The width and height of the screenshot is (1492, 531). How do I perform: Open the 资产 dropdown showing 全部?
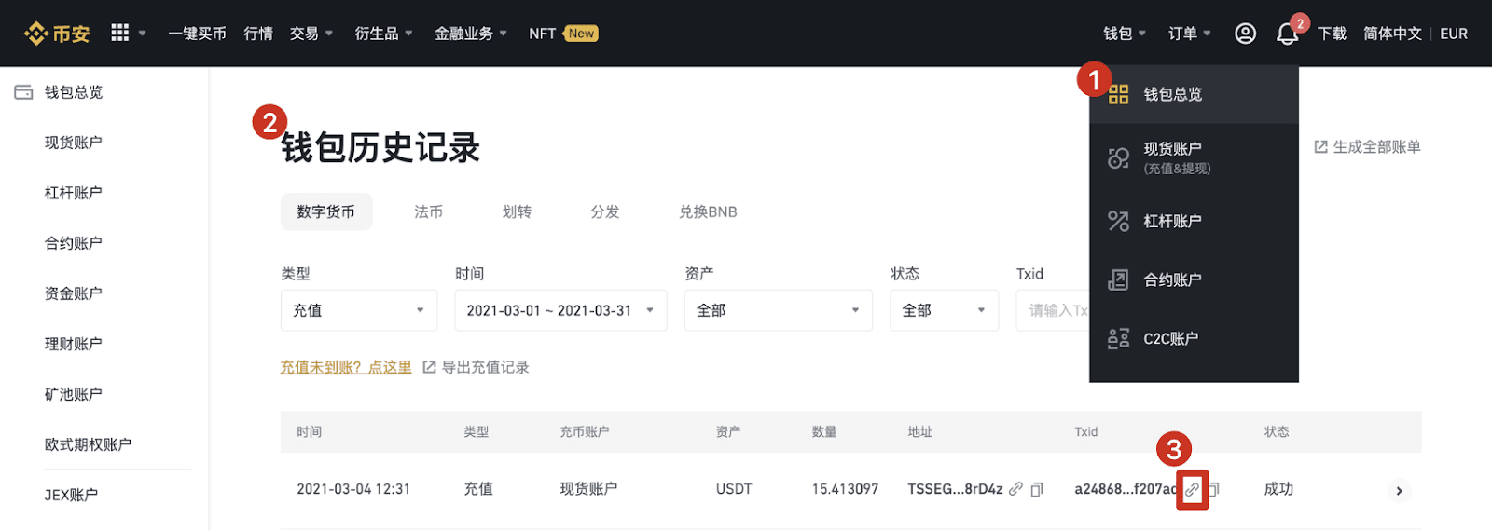[x=778, y=310]
